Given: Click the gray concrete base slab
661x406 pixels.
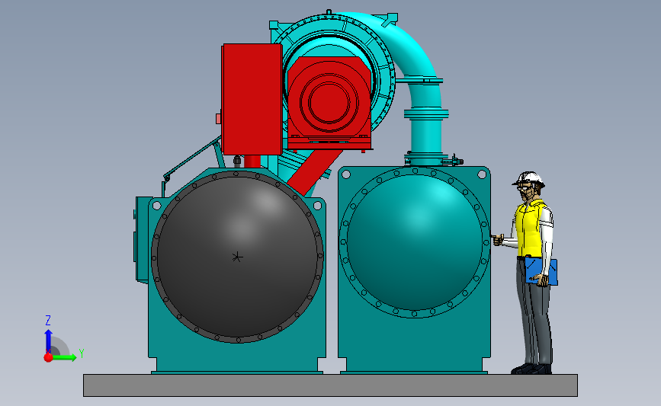Looking at the screenshot, I should point(331,385).
